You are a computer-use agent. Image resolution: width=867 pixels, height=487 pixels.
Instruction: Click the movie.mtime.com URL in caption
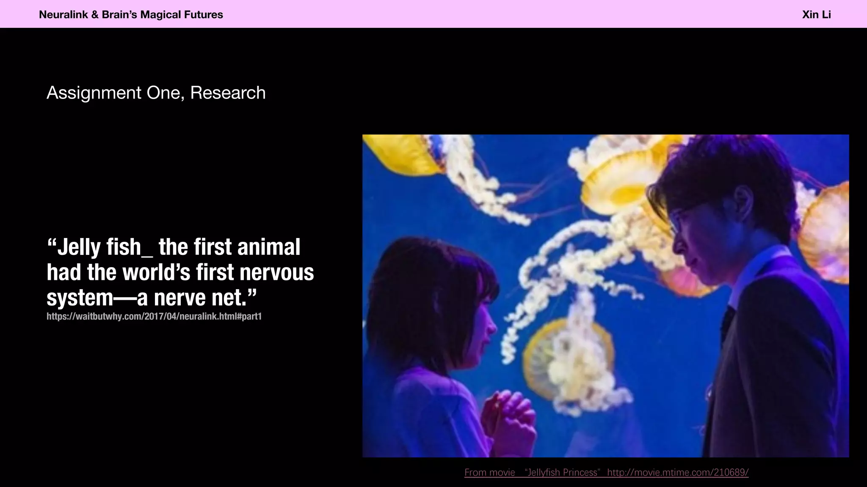click(677, 472)
